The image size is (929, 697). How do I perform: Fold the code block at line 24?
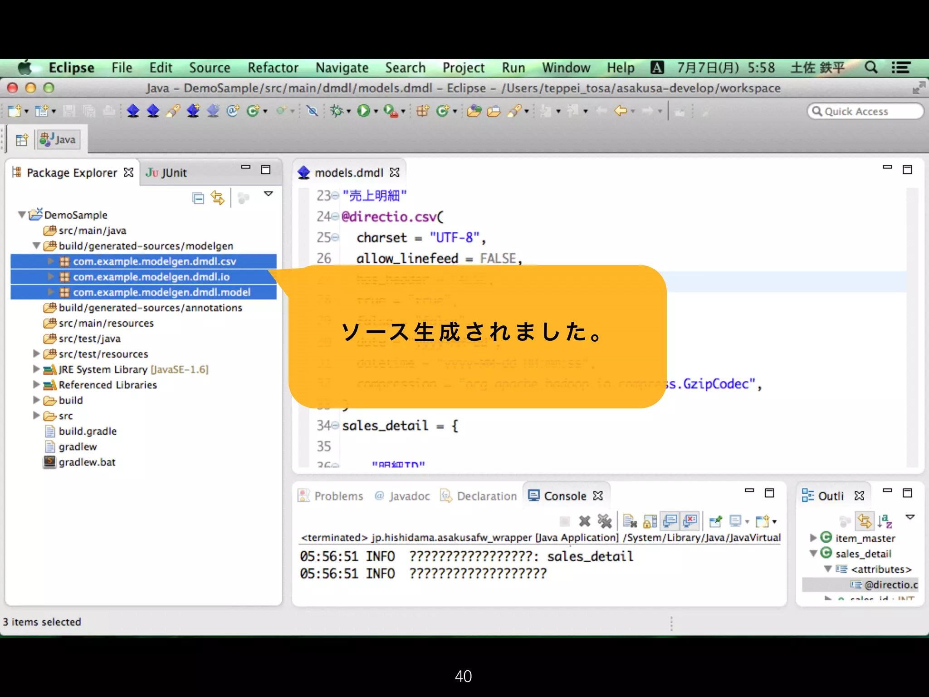[x=335, y=217]
